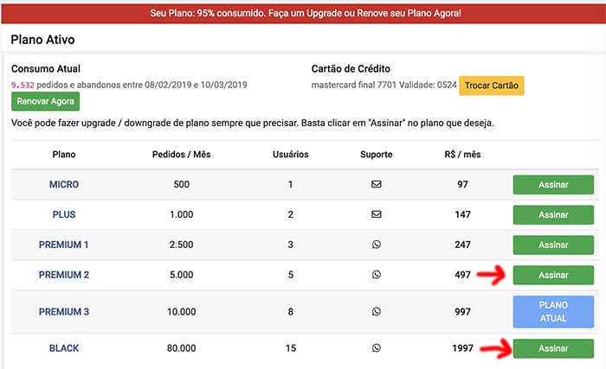Click the yellow Trocar Cartão button
606x369 pixels.
(491, 86)
